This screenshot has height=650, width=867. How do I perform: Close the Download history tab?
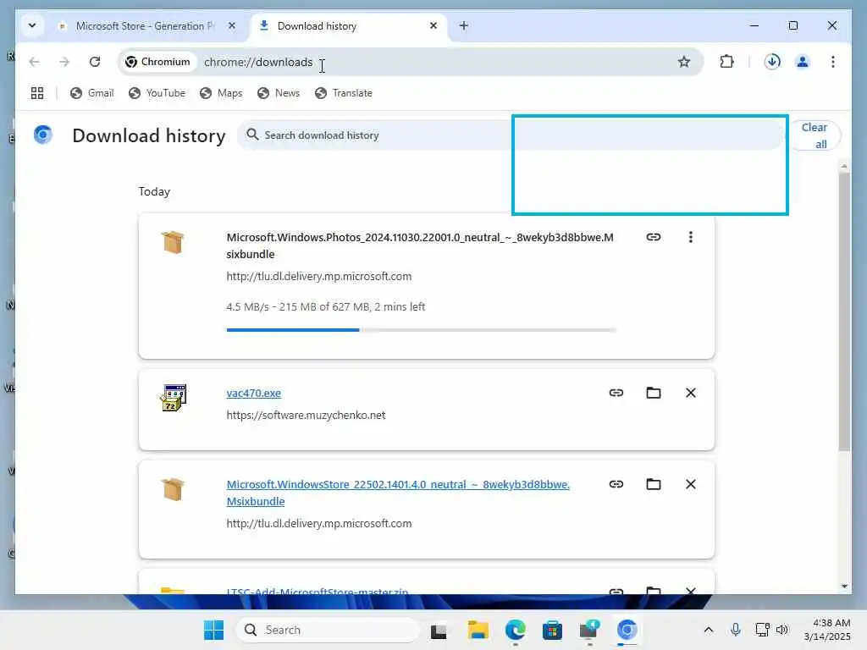433,25
